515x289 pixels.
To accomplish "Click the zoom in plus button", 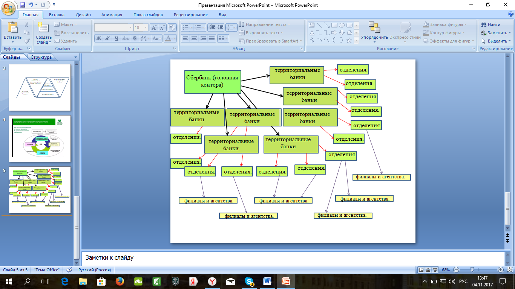I will pos(501,270).
